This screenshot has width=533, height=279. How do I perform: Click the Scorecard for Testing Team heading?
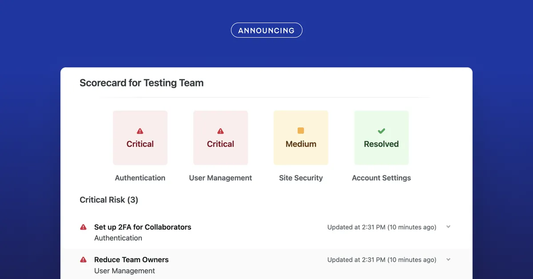pos(141,83)
